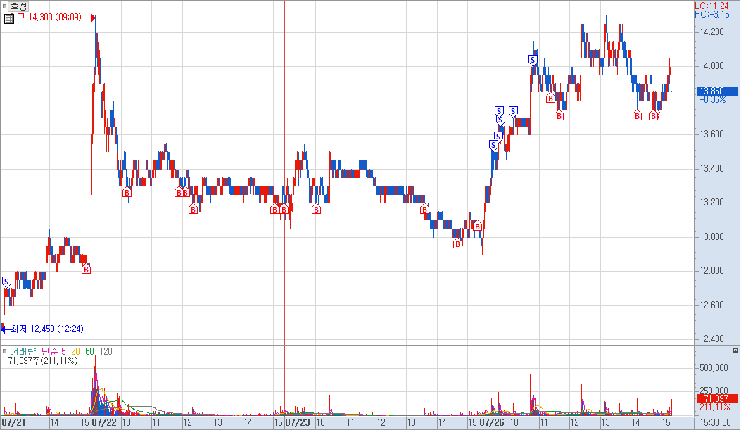Image resolution: width=741 pixels, height=430 pixels.
Task: Click first Buy marker after 10:00 on 07/22
Action: (127, 192)
